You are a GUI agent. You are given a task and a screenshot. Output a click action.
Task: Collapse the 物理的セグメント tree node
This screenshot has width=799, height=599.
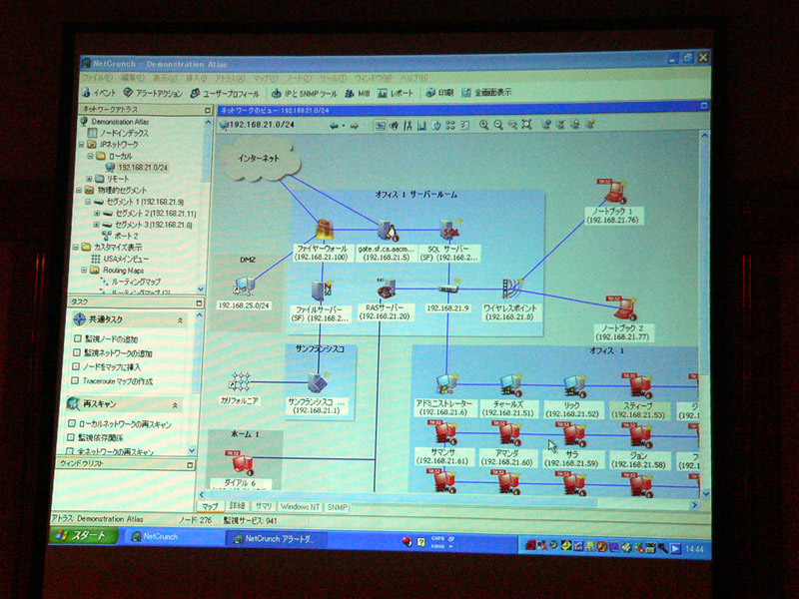pyautogui.click(x=79, y=191)
